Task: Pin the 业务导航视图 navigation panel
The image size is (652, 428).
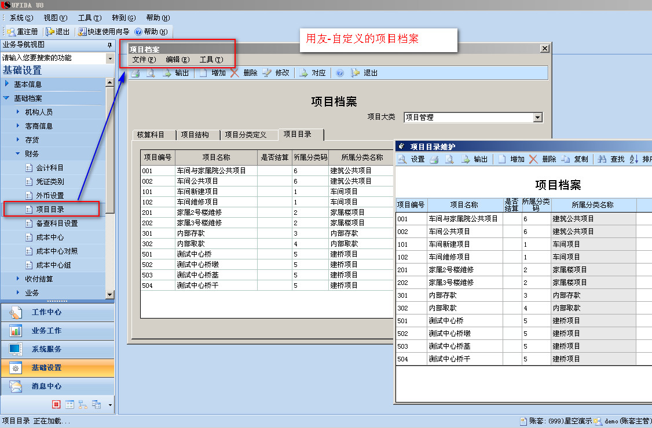Action: click(109, 45)
